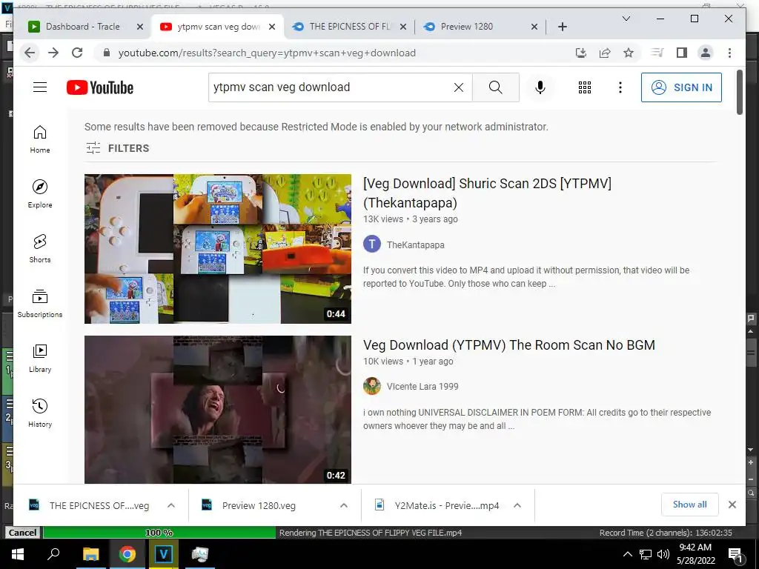Screen dimensions: 759x569
Task: Start voice search with the microphone icon
Action: pyautogui.click(x=540, y=87)
